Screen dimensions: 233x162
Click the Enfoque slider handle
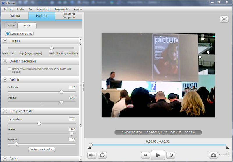tap(61, 102)
